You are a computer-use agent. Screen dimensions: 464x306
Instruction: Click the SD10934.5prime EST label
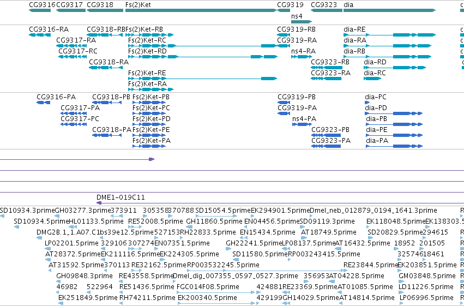tap(41, 221)
